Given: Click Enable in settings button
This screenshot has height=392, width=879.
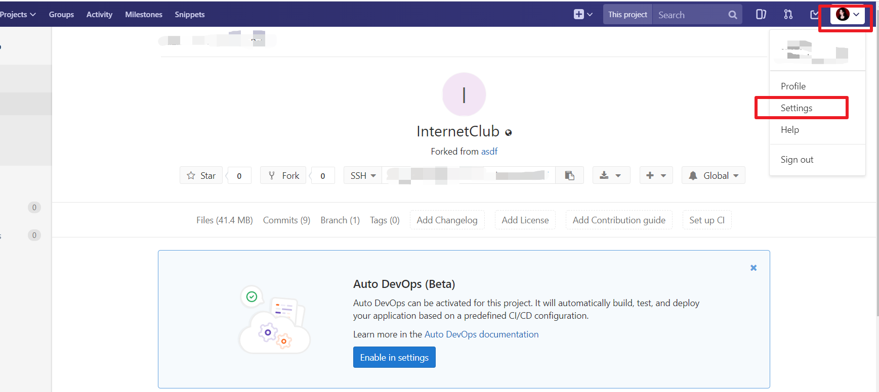Looking at the screenshot, I should click(394, 357).
